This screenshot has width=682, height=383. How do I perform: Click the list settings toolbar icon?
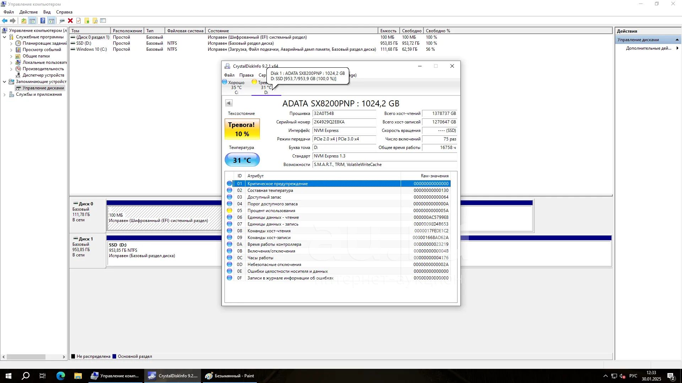pyautogui.click(x=103, y=21)
